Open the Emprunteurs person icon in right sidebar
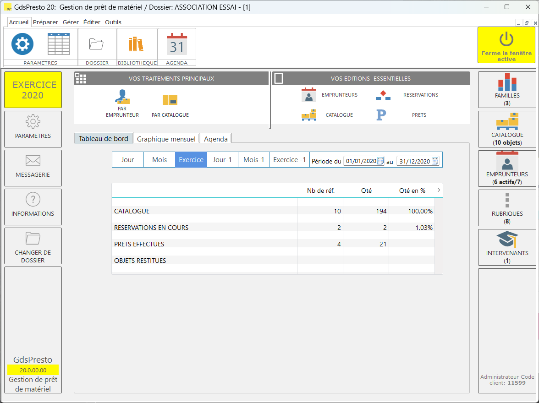The height and width of the screenshot is (403, 539). point(507,161)
